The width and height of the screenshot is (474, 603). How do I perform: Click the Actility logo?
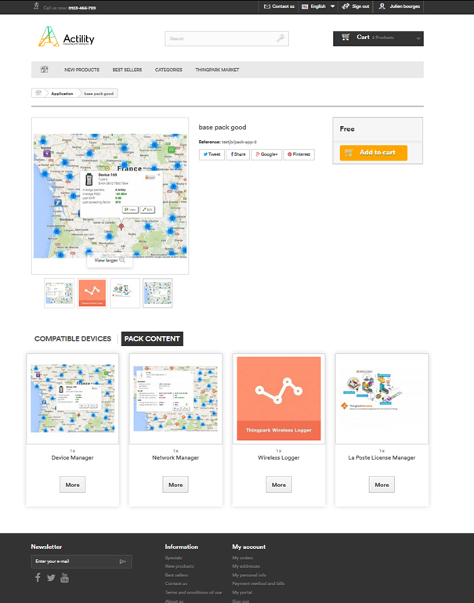[x=66, y=37]
